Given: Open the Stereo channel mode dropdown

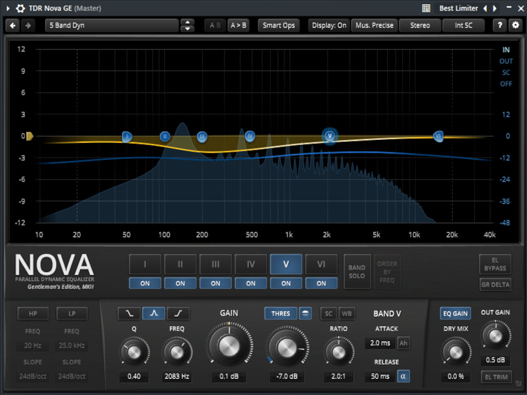Looking at the screenshot, I should pyautogui.click(x=420, y=25).
